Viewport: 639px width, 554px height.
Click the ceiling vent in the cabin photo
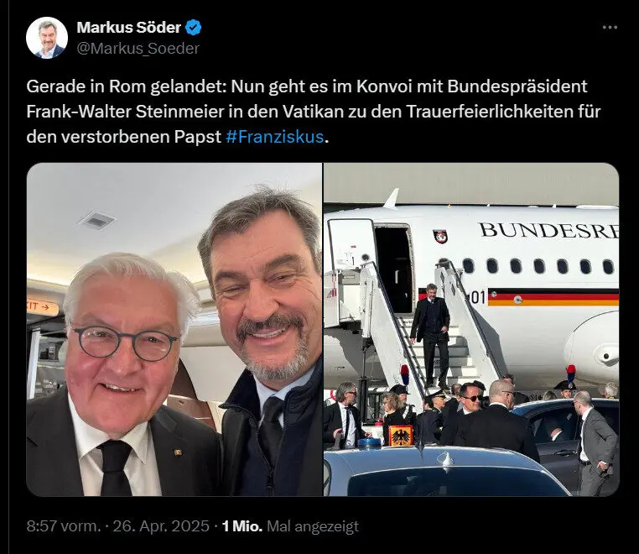(x=97, y=221)
